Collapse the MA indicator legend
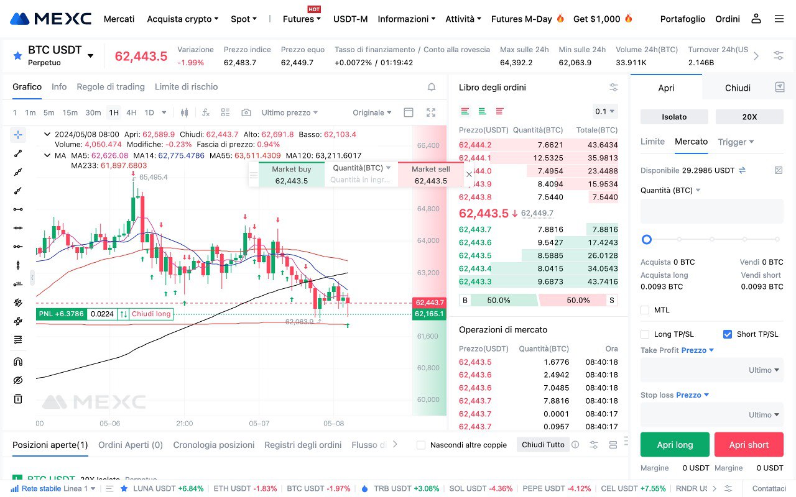Screen dimensions: 796x497 [x=47, y=155]
